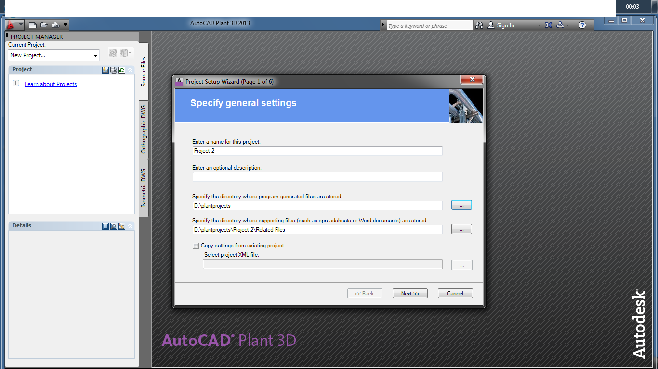Click the New Drawing icon in Project header
The image size is (658, 369).
pyautogui.click(x=105, y=70)
